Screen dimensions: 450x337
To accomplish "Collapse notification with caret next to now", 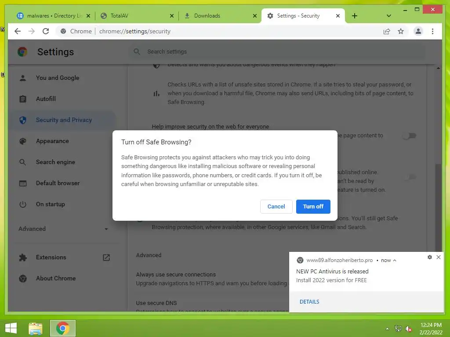I will pyautogui.click(x=395, y=260).
